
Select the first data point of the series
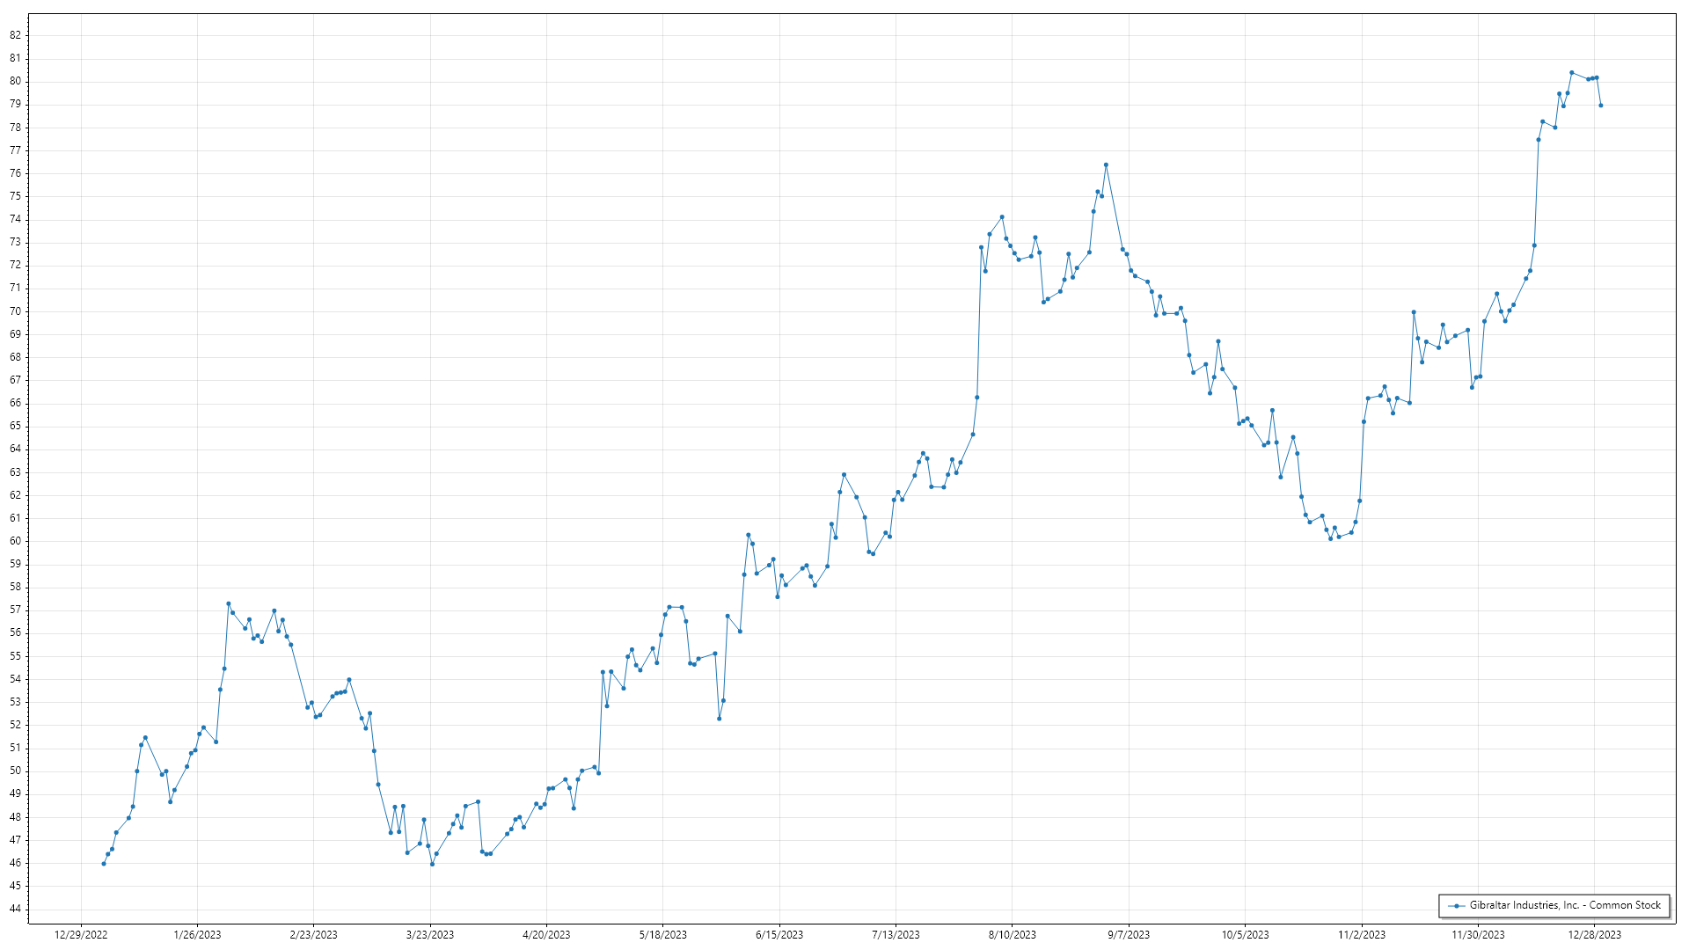tap(104, 864)
